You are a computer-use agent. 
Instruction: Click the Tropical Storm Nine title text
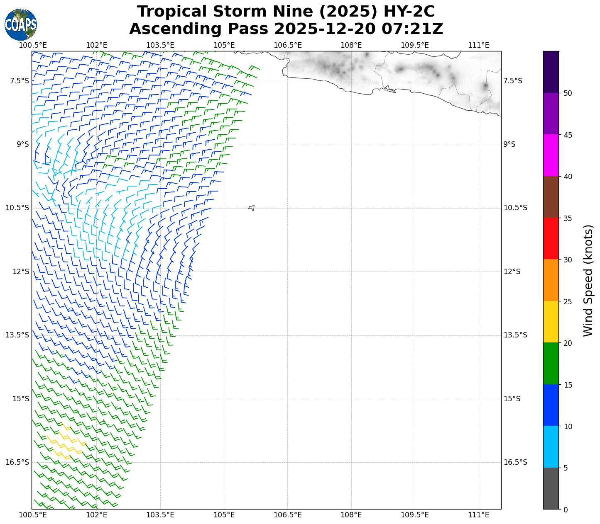[x=286, y=12]
